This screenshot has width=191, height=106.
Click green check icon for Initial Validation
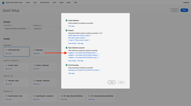66,20
